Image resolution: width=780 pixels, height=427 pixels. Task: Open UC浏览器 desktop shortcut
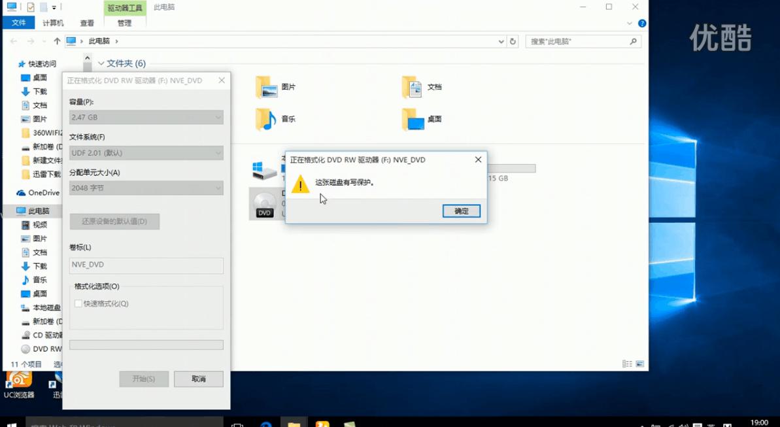(x=19, y=385)
